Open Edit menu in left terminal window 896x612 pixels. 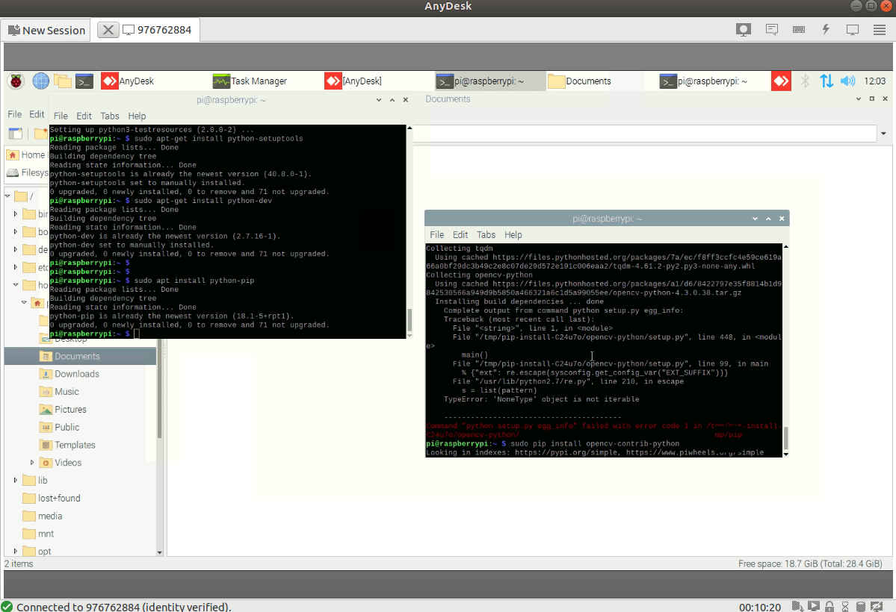[84, 116]
